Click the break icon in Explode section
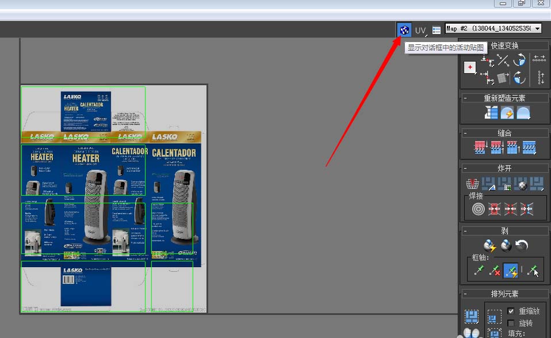 coord(472,184)
